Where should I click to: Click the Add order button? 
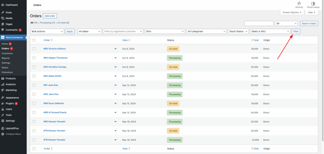point(50,16)
